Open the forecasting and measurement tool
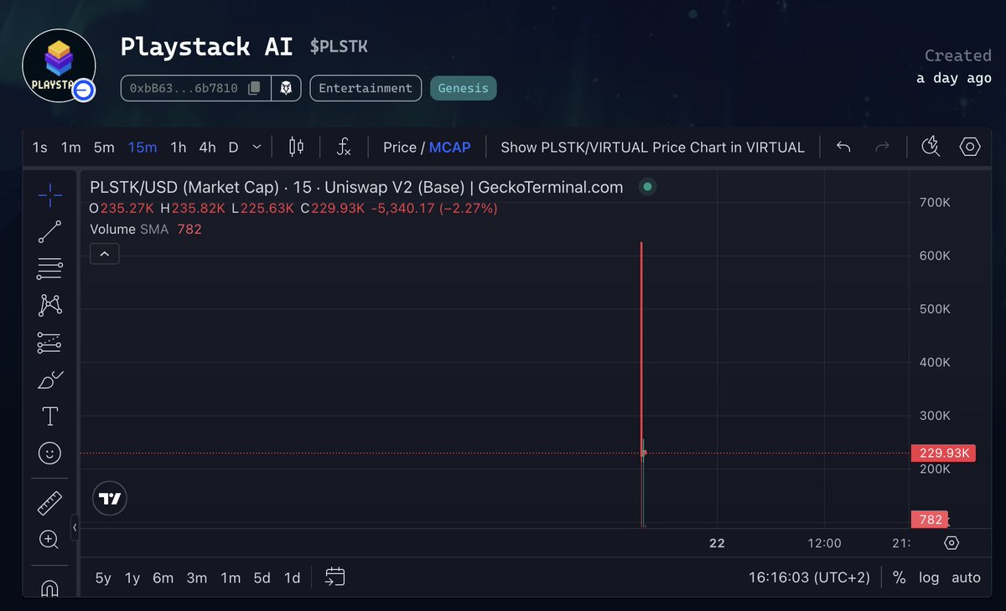This screenshot has width=1006, height=611. [x=49, y=342]
